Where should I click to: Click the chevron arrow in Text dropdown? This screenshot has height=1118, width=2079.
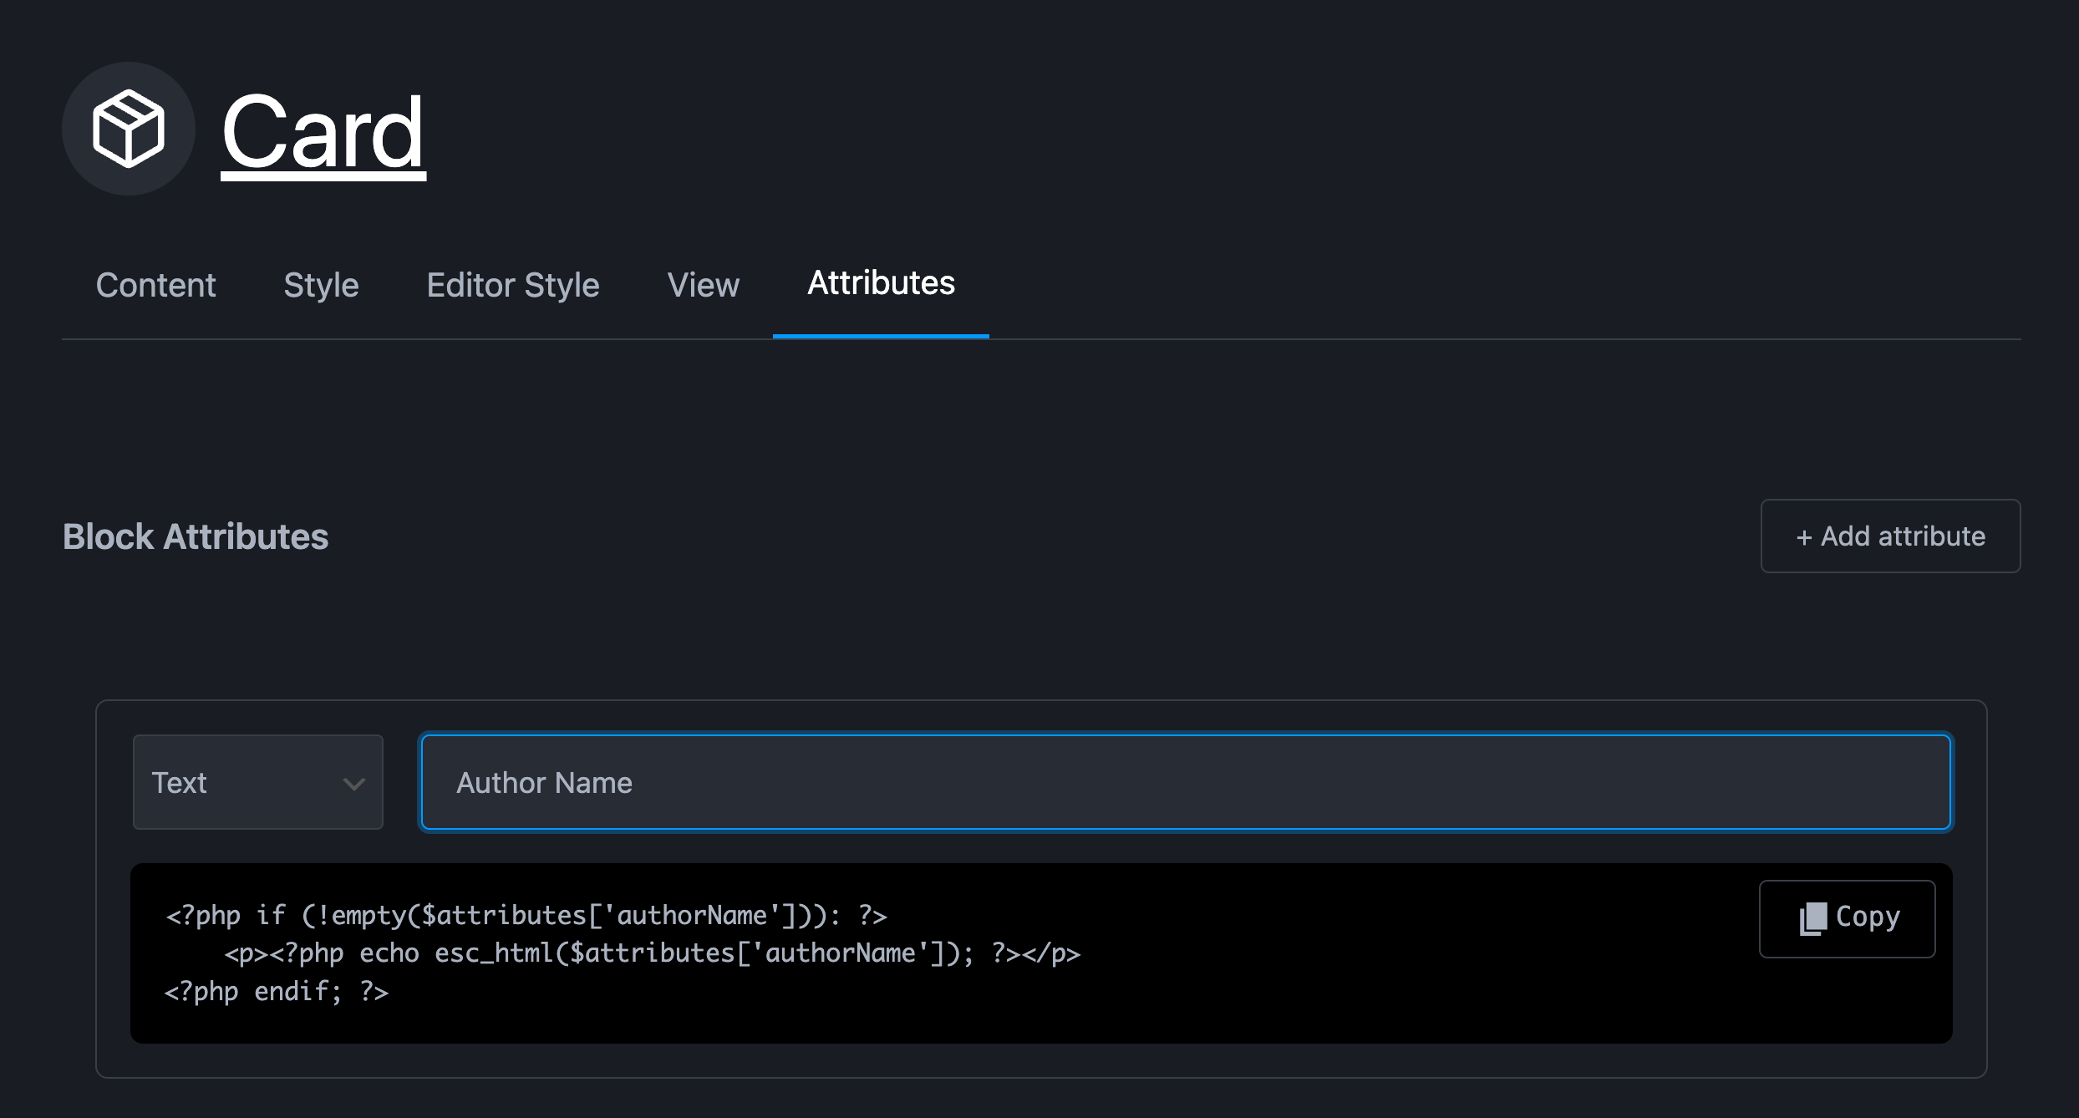click(x=354, y=784)
